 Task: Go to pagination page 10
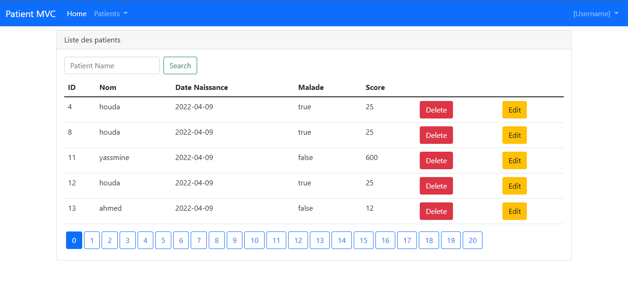(x=254, y=240)
